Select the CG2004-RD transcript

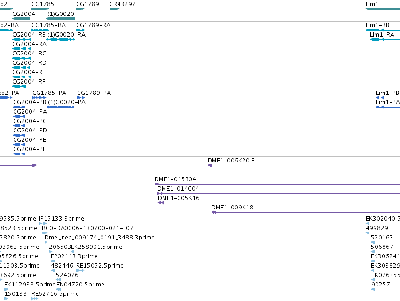click(x=21, y=68)
